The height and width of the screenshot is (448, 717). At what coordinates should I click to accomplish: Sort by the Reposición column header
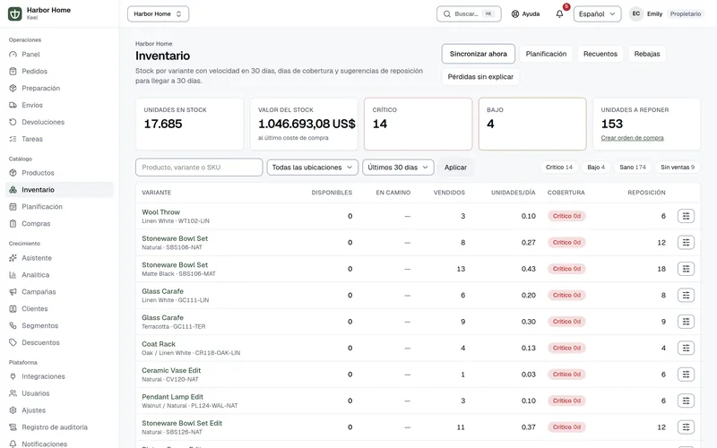(646, 193)
